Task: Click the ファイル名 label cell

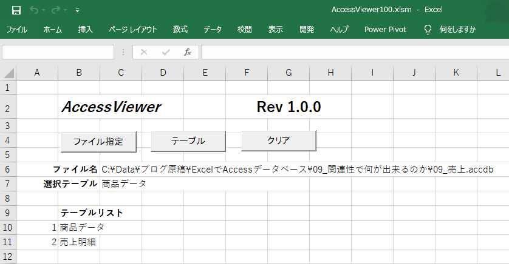Action: [75, 169]
